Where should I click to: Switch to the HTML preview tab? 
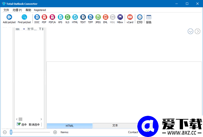(x=69, y=126)
